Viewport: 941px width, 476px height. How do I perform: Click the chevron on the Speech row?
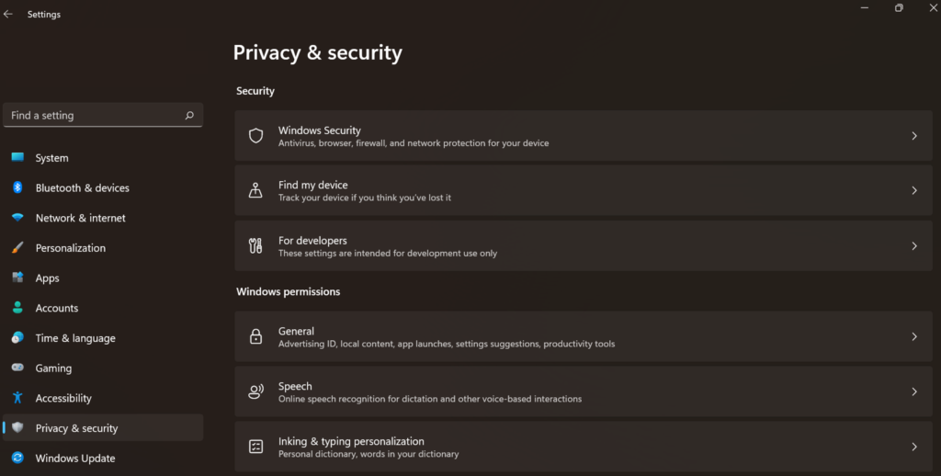click(x=914, y=391)
